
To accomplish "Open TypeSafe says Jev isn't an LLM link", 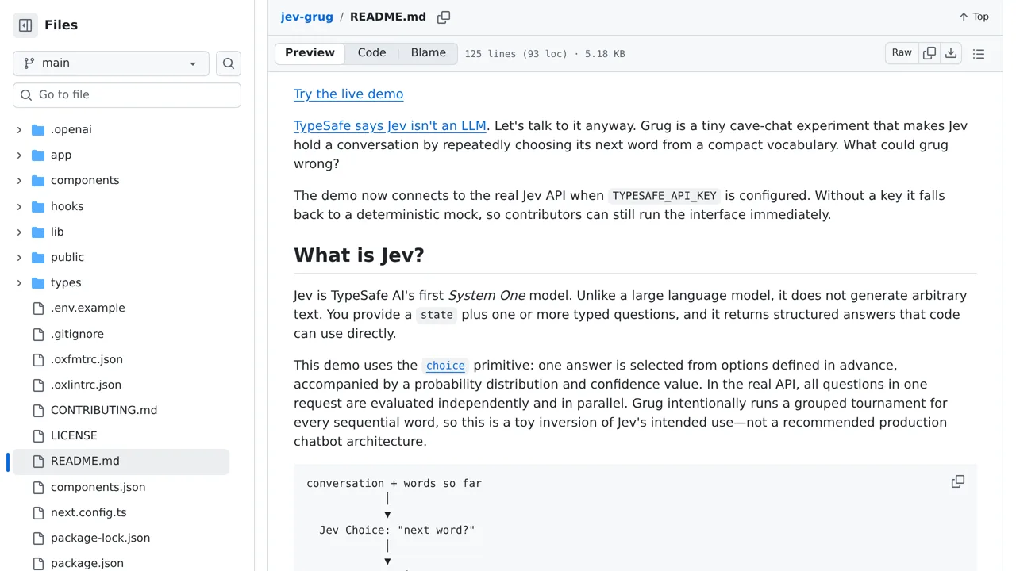I will click(390, 125).
